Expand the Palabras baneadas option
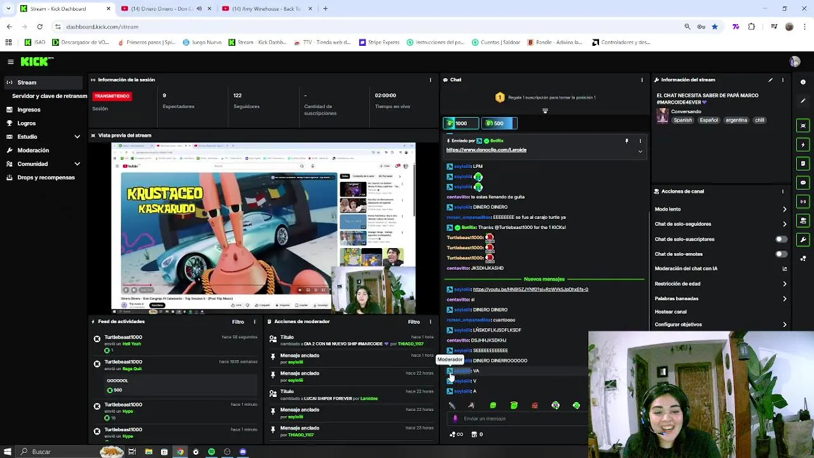814x458 pixels. (x=784, y=298)
